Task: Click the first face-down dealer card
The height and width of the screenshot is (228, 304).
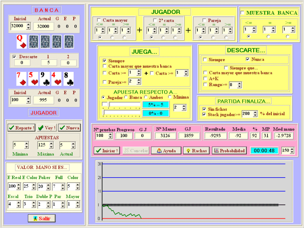Action: pos(33,41)
